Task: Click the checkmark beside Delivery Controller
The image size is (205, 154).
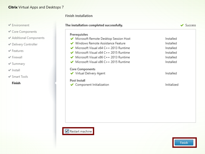Action: click(9, 44)
